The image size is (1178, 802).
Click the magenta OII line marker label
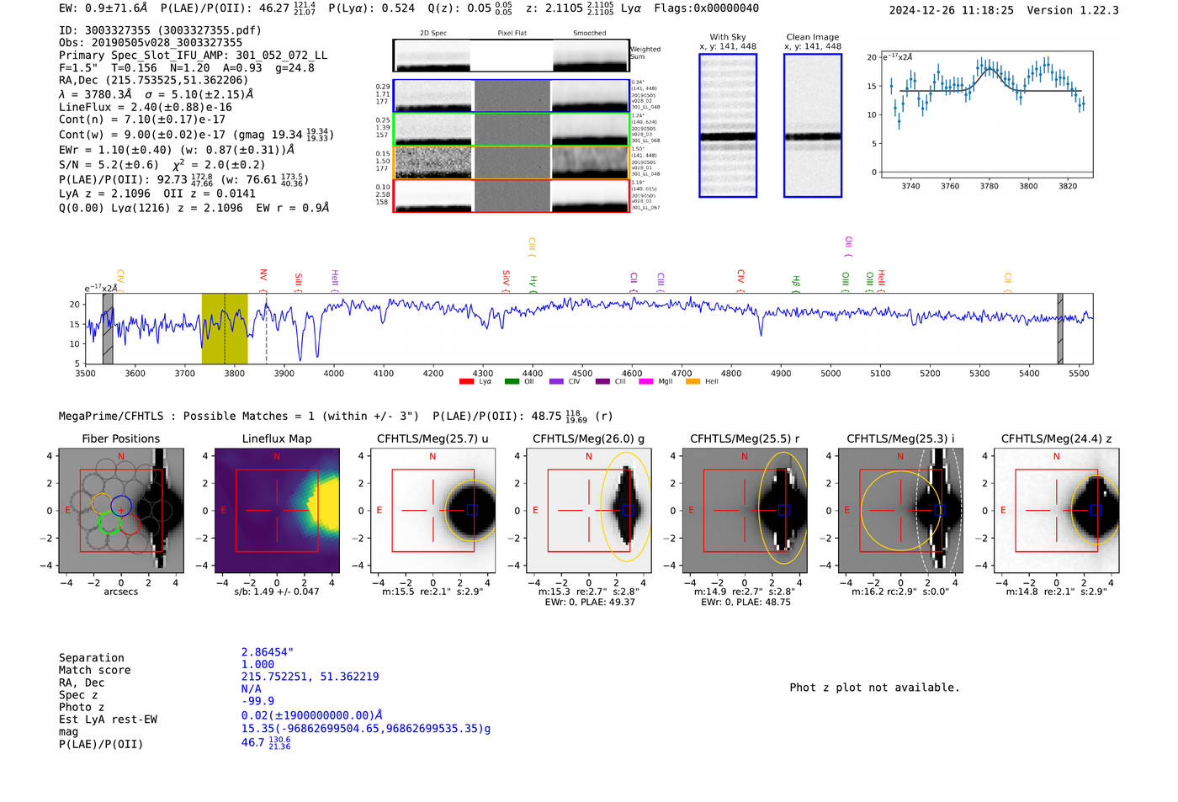click(848, 243)
